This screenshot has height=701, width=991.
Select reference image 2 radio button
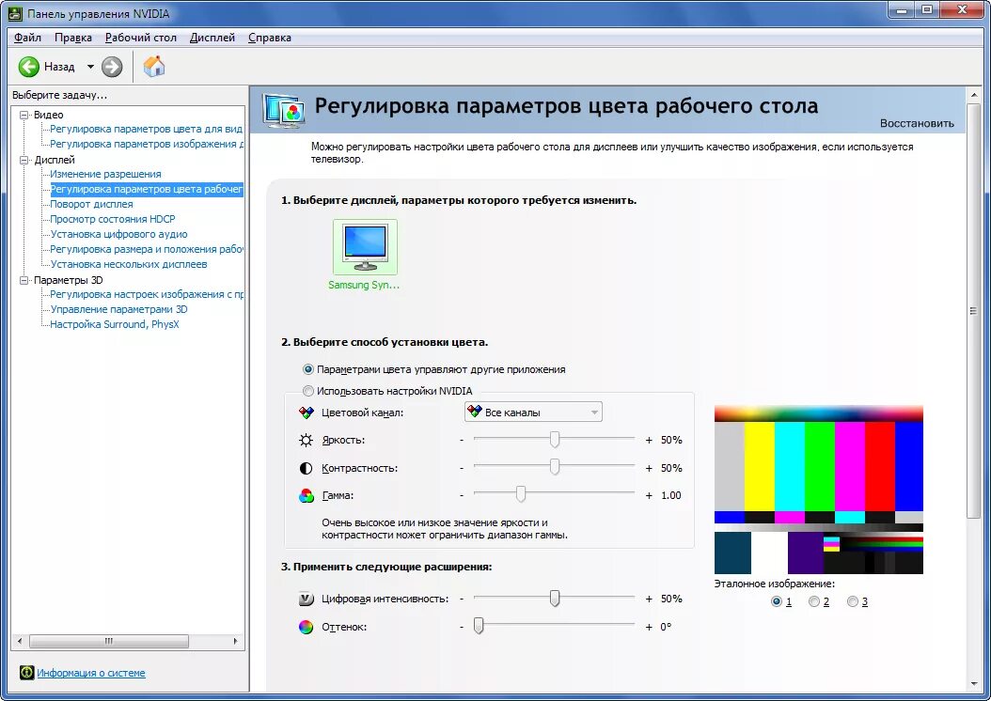tap(814, 601)
